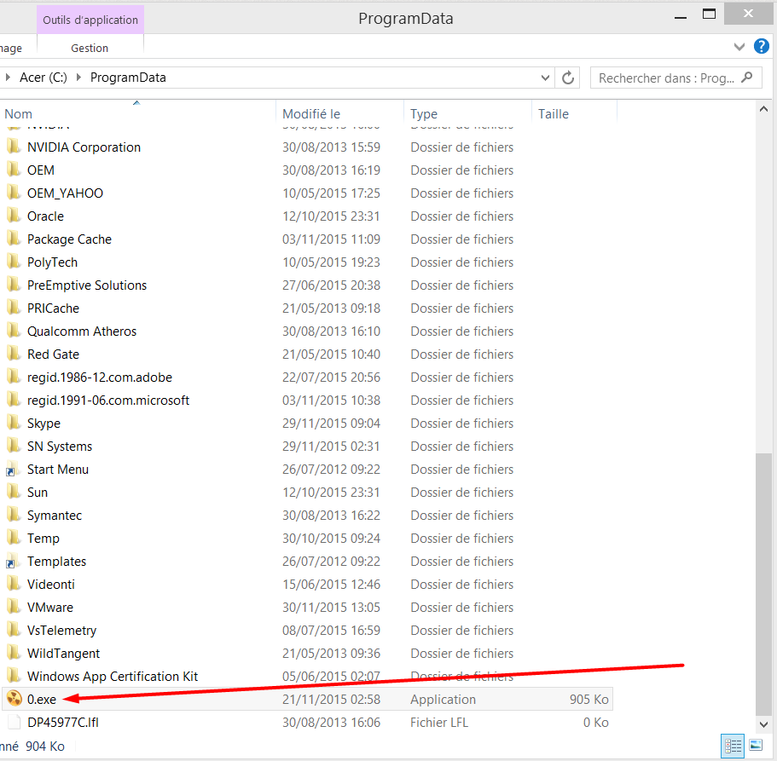Sort by the Taille column header
777x761 pixels.
[553, 114]
